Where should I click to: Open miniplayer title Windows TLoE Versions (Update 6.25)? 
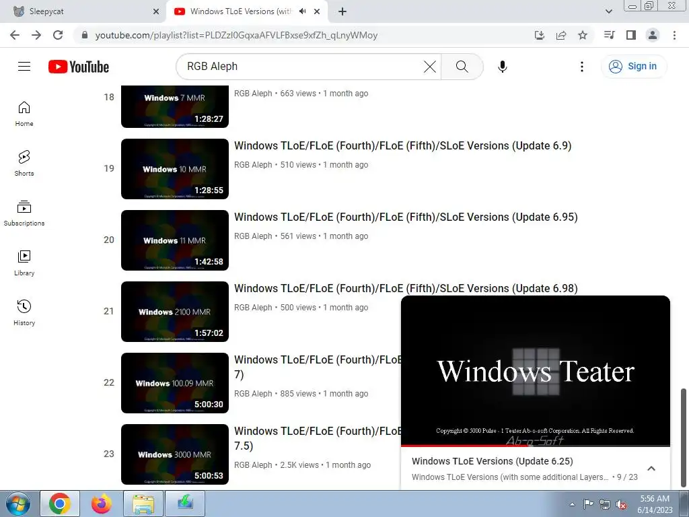click(492, 461)
